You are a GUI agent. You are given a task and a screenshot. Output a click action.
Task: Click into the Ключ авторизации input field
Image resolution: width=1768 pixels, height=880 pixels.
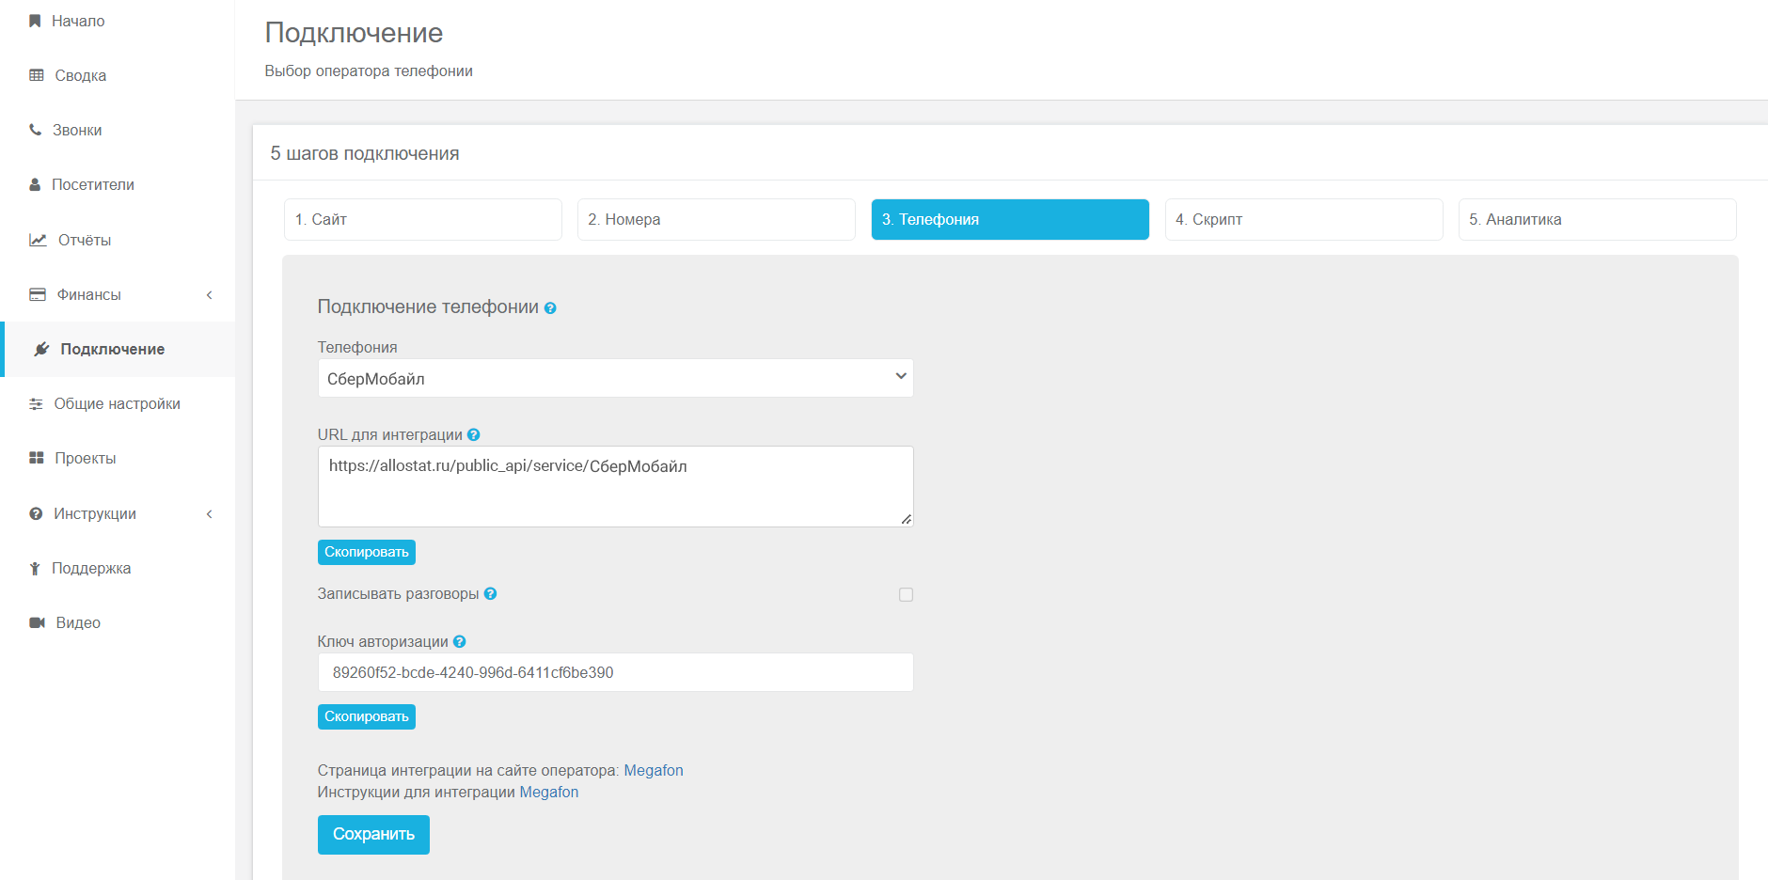click(615, 672)
